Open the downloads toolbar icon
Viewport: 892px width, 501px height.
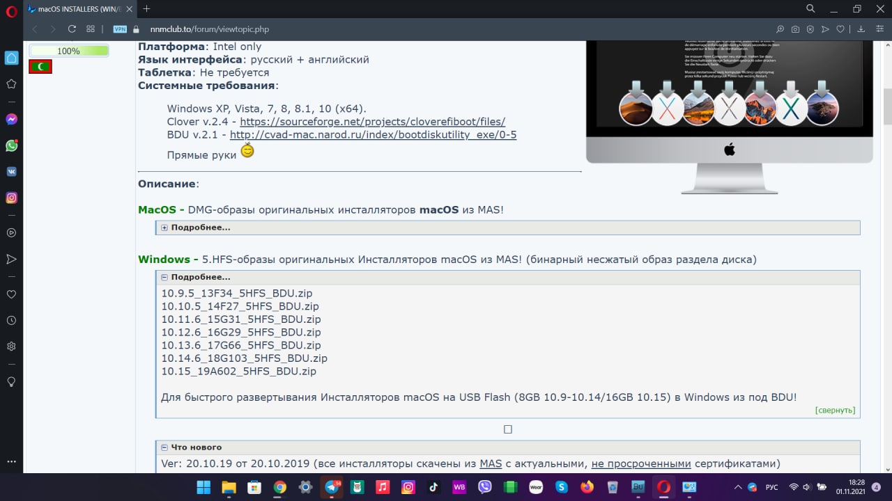pyautogui.click(x=861, y=29)
